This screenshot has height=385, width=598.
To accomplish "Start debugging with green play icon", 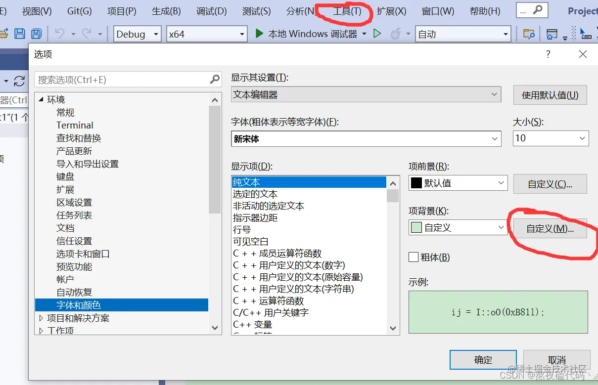I will tap(259, 34).
